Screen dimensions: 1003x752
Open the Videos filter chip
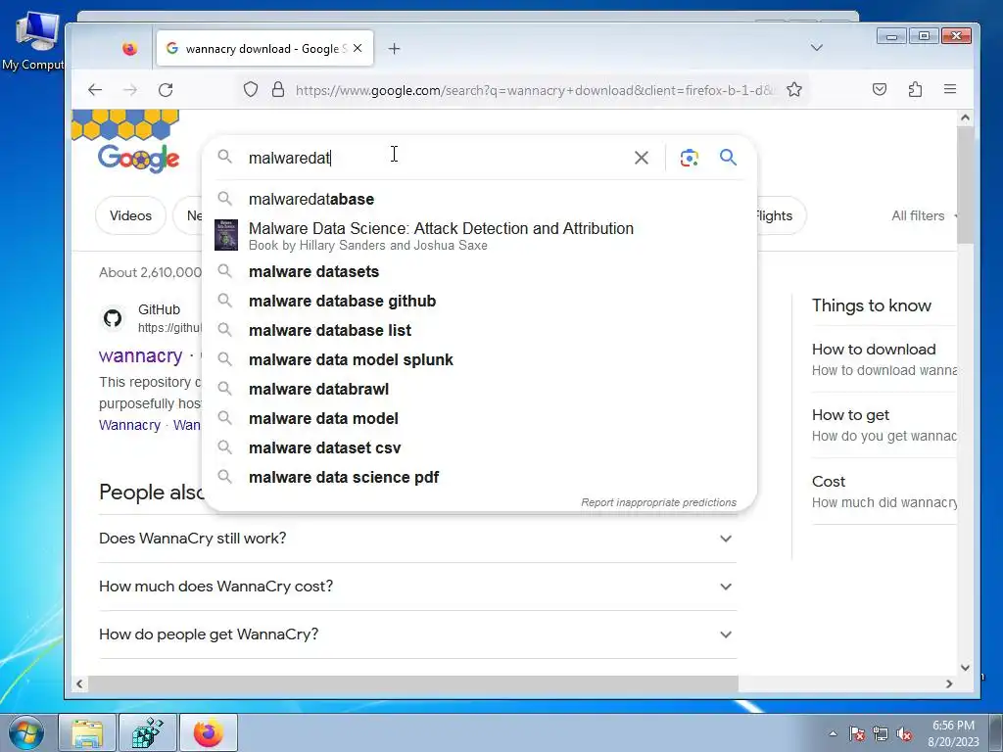coord(130,215)
